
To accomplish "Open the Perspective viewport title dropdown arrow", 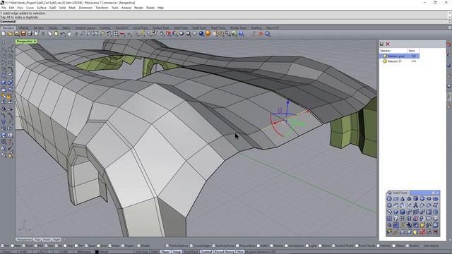I will (35, 42).
